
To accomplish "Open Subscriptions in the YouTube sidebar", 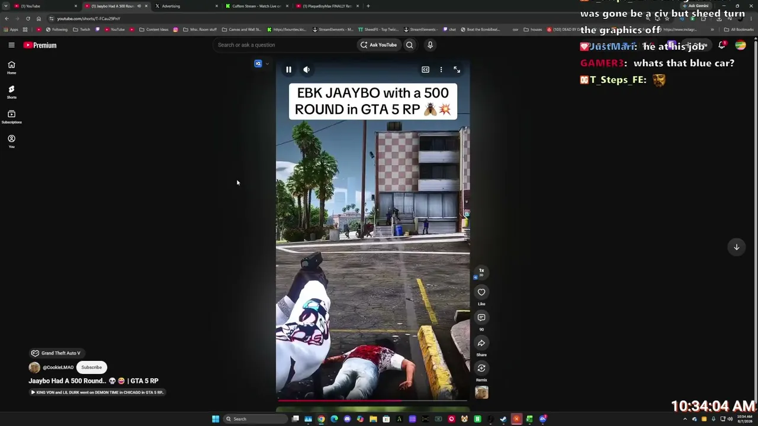I will (11, 117).
